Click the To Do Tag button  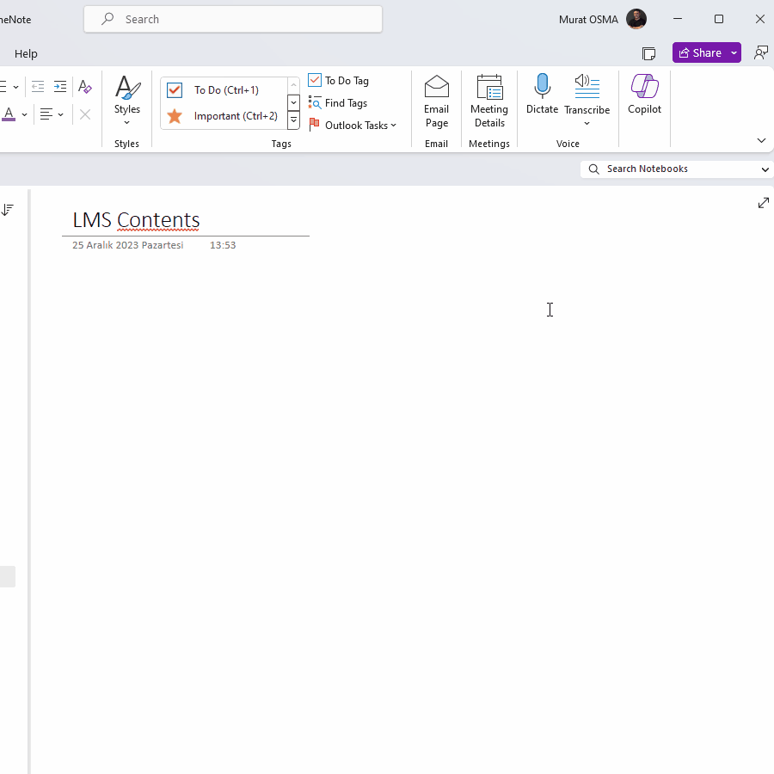(339, 81)
